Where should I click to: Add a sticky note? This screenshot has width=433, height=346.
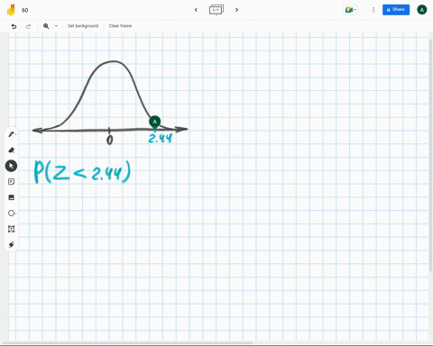coord(11,182)
